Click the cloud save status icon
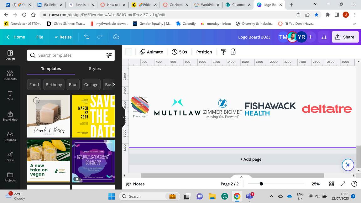361x203 pixels. point(116,37)
